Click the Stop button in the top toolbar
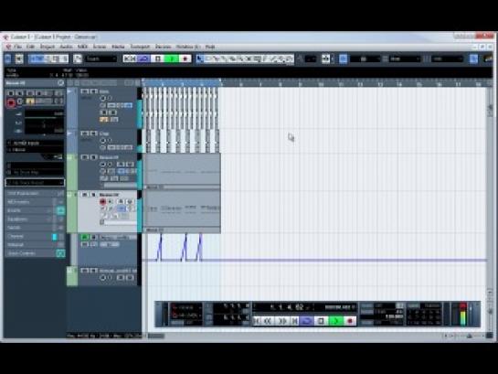The image size is (498, 374). 158,59
